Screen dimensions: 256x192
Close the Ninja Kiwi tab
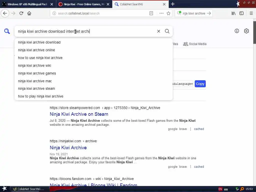108,4
